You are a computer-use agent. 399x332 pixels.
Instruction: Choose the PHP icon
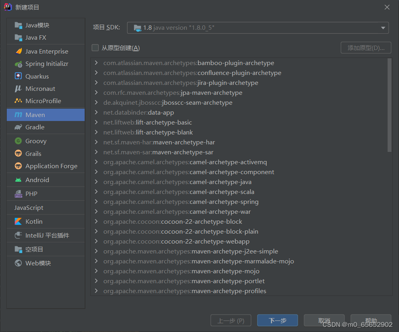pos(18,194)
